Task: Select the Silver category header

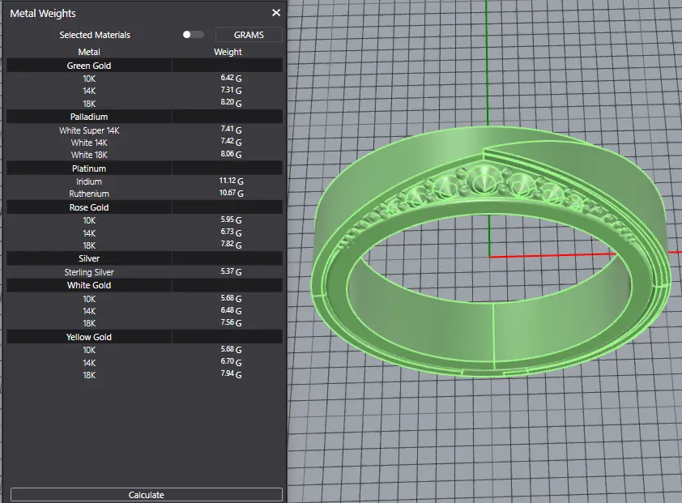Action: (89, 258)
